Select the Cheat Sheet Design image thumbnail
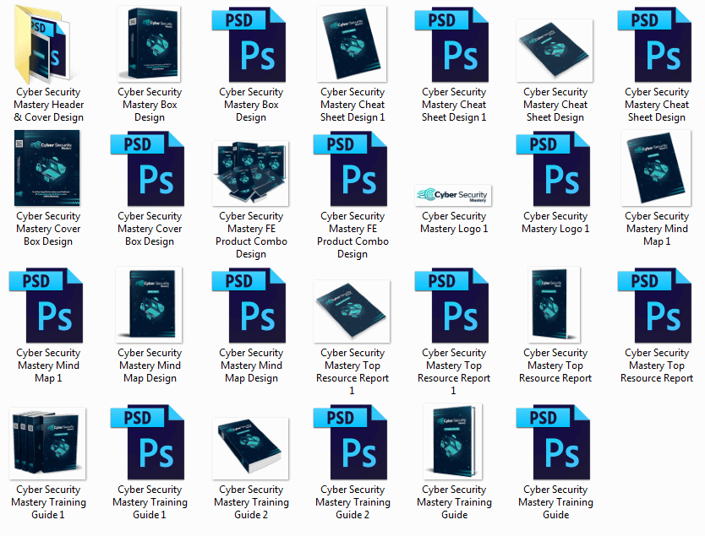 555,51
